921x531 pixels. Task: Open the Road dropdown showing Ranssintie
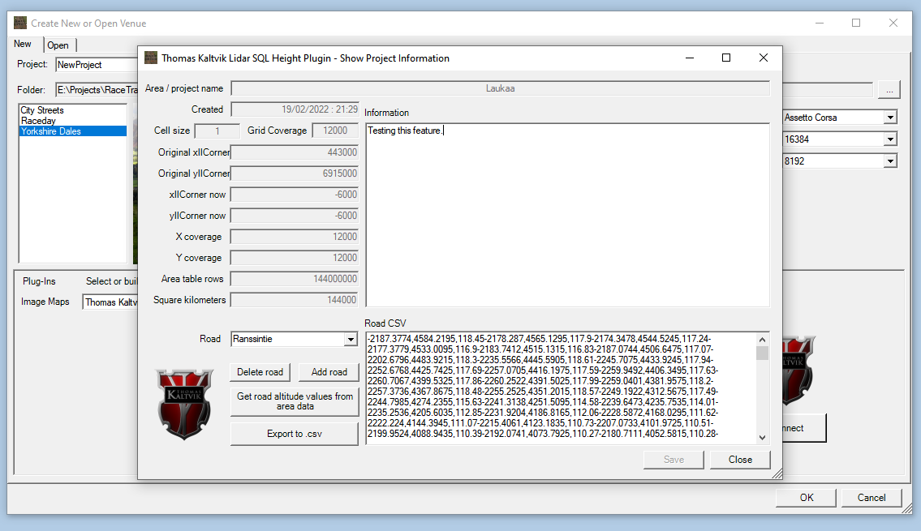tap(351, 339)
